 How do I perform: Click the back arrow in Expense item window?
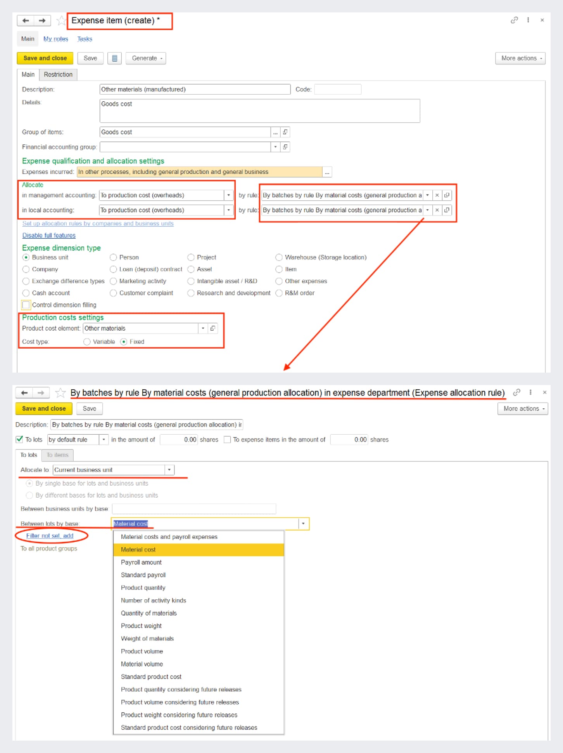(x=26, y=21)
